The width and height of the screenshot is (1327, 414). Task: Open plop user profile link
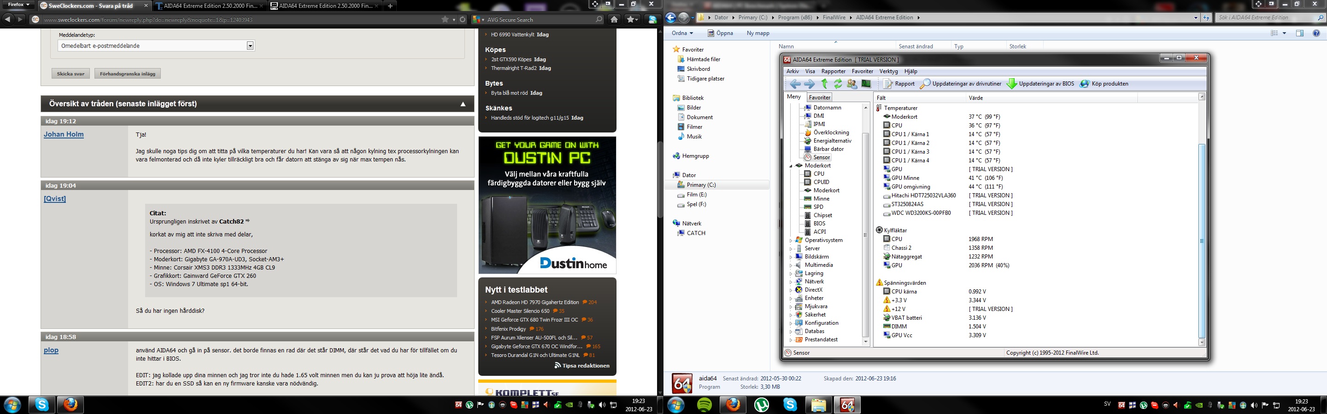point(51,350)
